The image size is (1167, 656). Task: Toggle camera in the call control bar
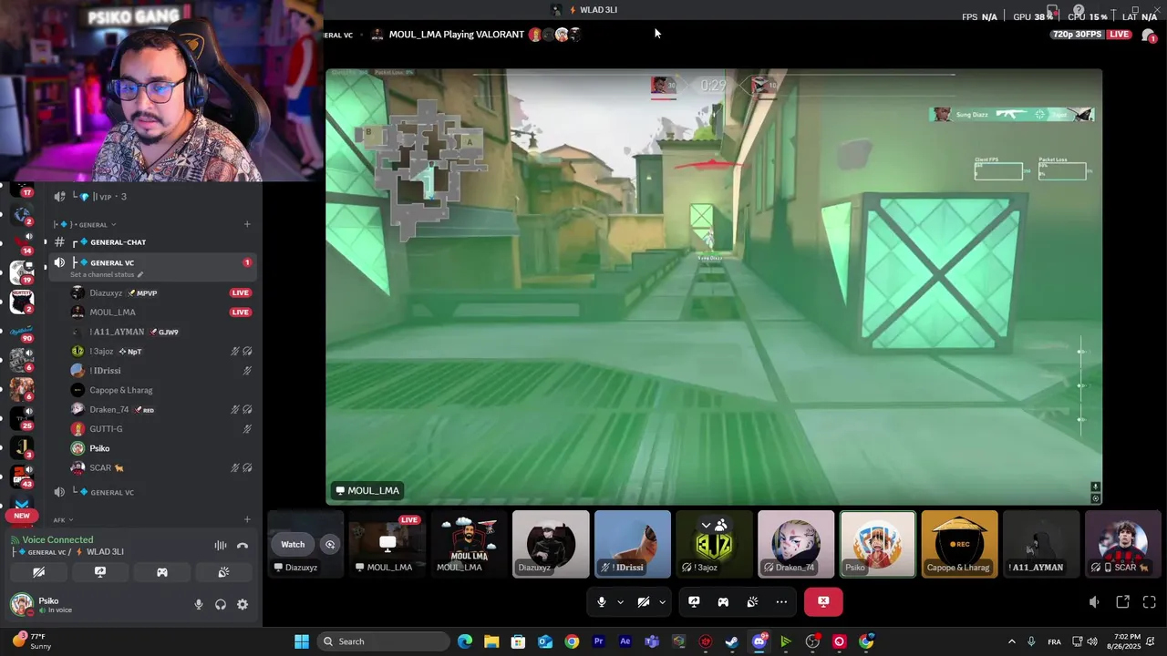coord(643,601)
